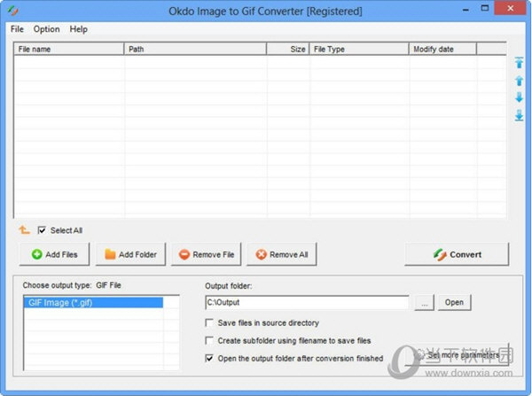The width and height of the screenshot is (532, 396).
Task: Open the Help menu
Action: pos(78,29)
